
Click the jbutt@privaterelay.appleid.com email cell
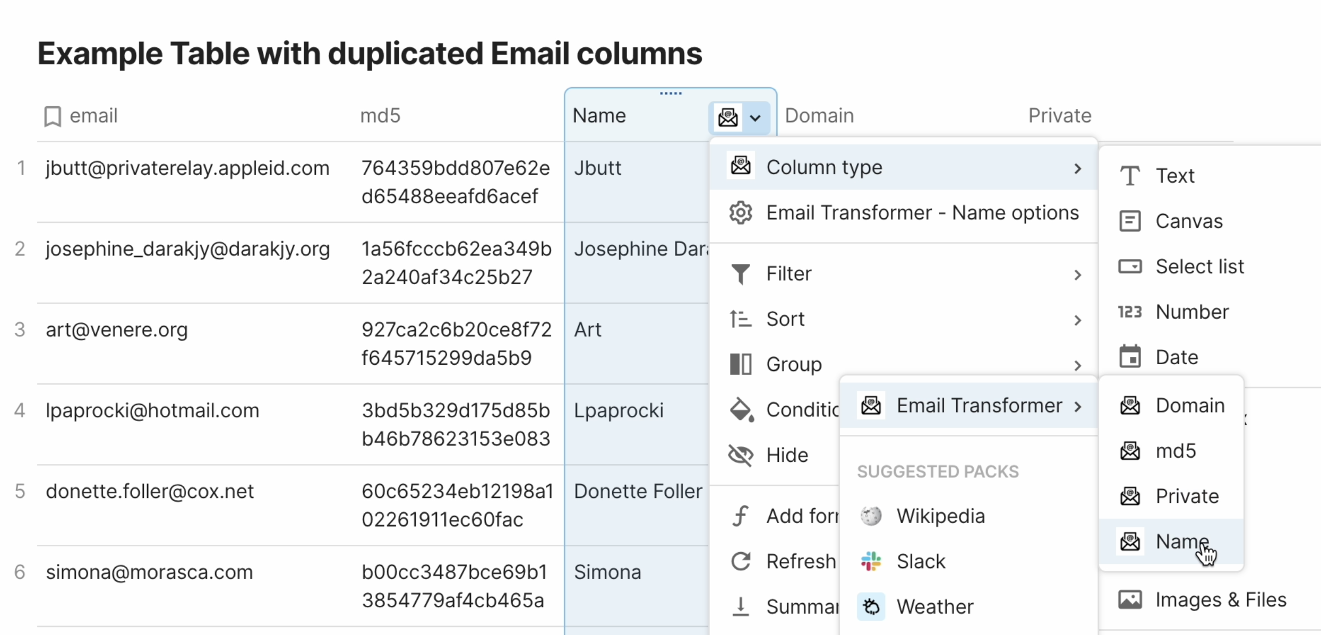[187, 168]
